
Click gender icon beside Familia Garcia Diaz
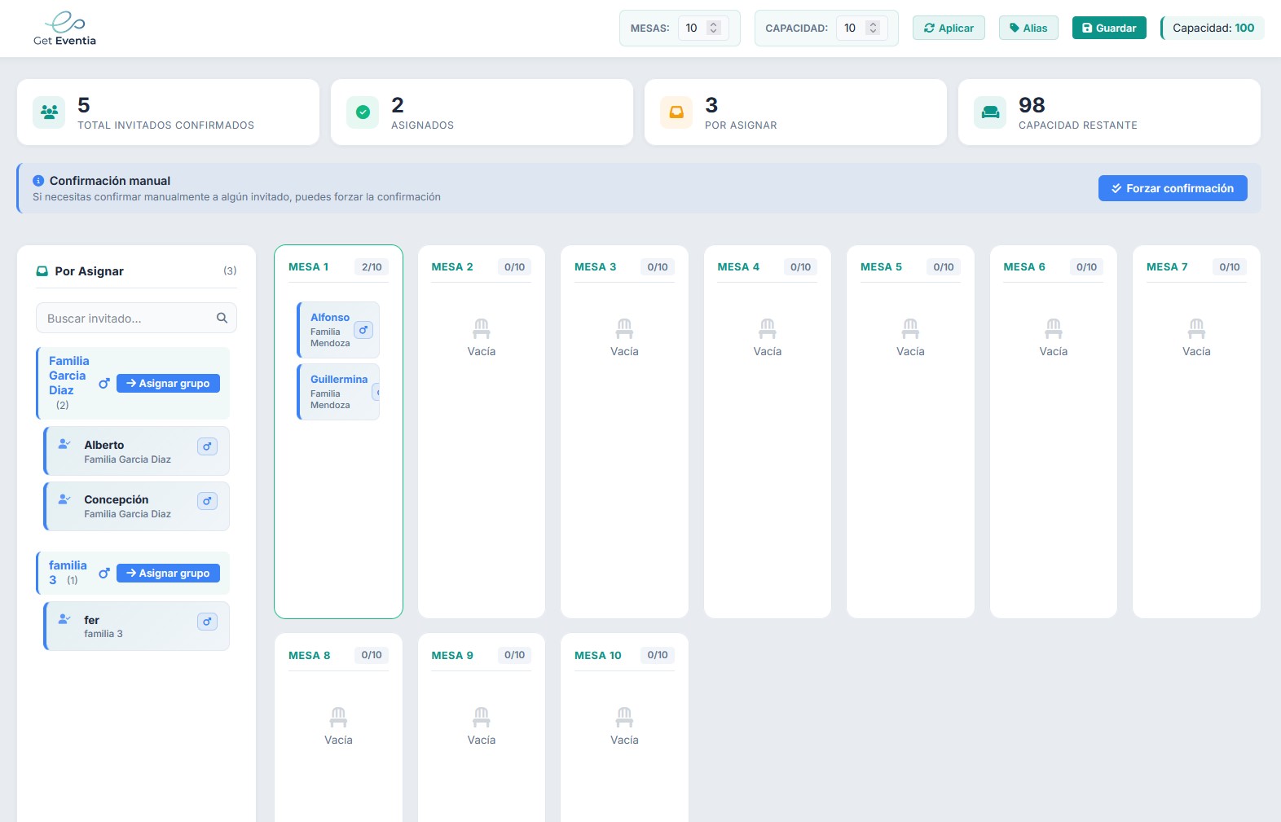(104, 383)
